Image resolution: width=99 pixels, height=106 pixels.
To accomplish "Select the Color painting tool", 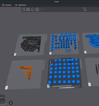I will (89, 10).
